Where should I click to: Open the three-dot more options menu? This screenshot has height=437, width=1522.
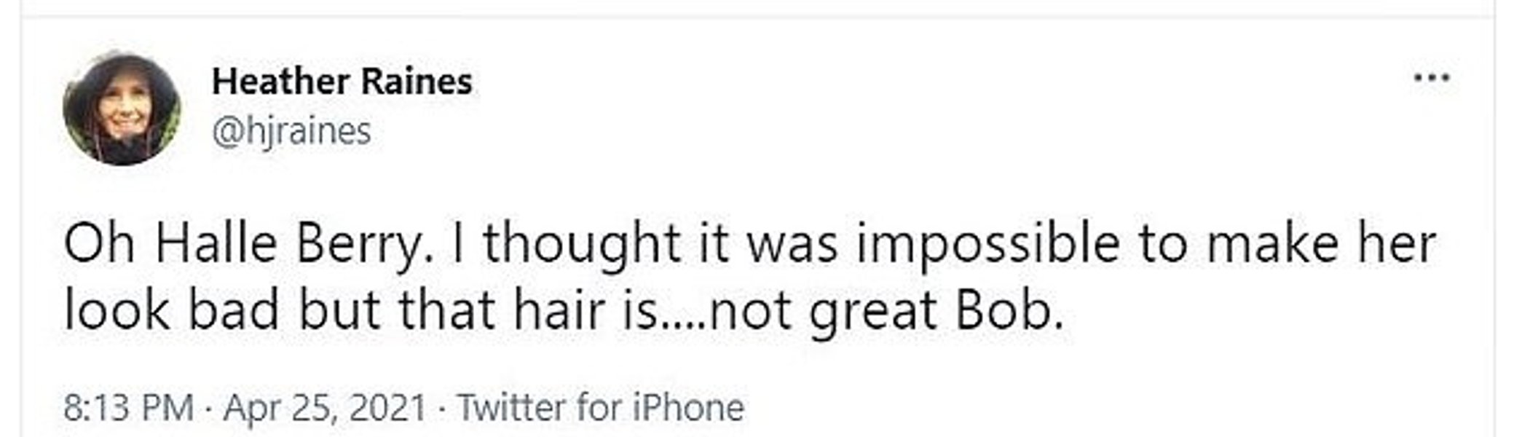(1431, 78)
